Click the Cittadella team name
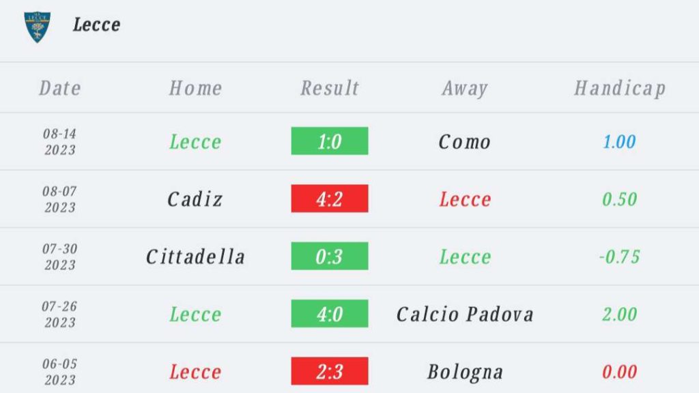This screenshot has width=699, height=393. pyautogui.click(x=195, y=257)
